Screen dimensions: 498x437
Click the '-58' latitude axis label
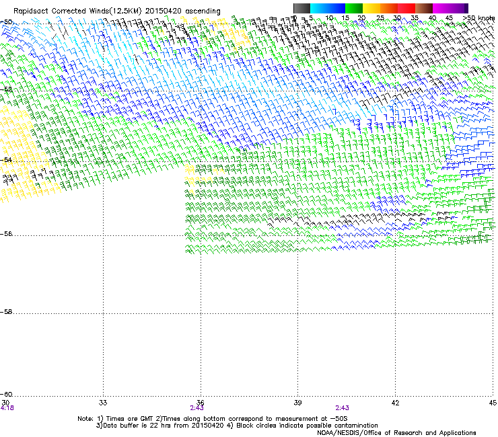(6, 312)
